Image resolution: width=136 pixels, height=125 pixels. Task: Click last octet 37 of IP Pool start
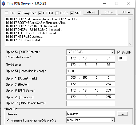pos(108,58)
